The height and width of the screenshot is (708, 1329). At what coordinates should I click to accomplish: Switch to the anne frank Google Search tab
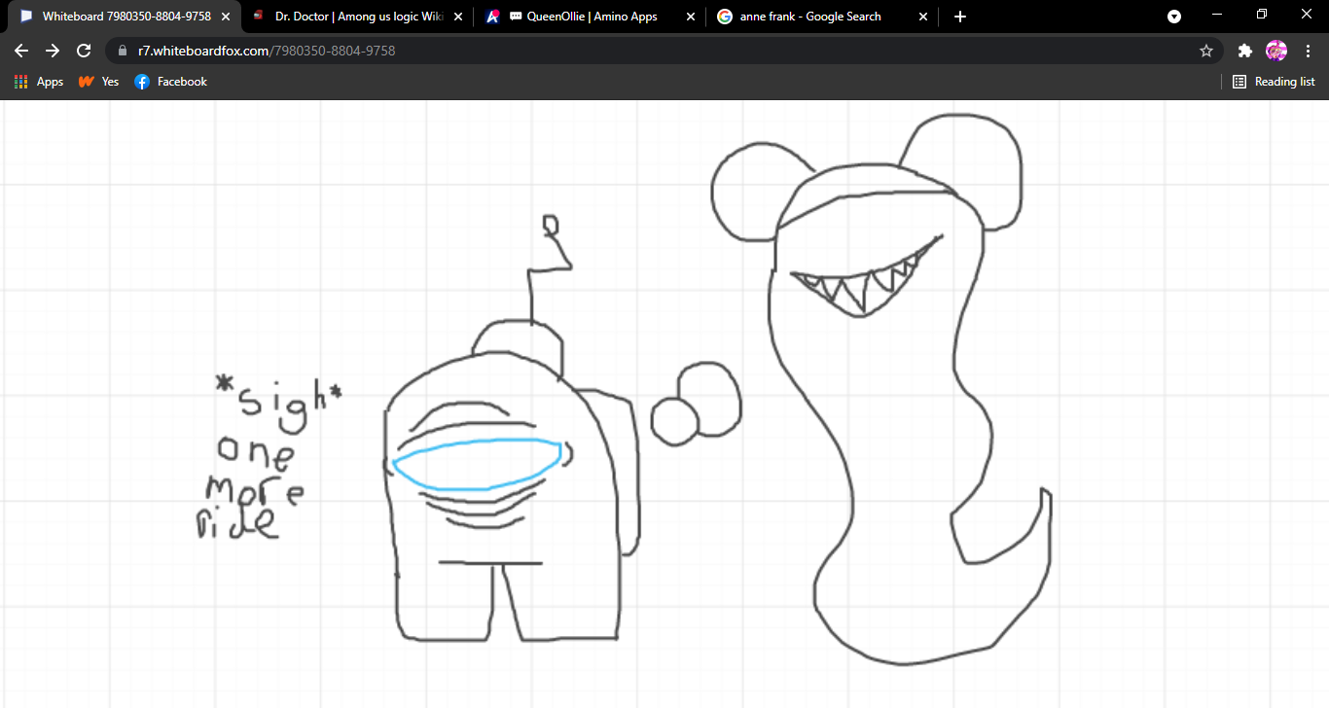pyautogui.click(x=823, y=17)
